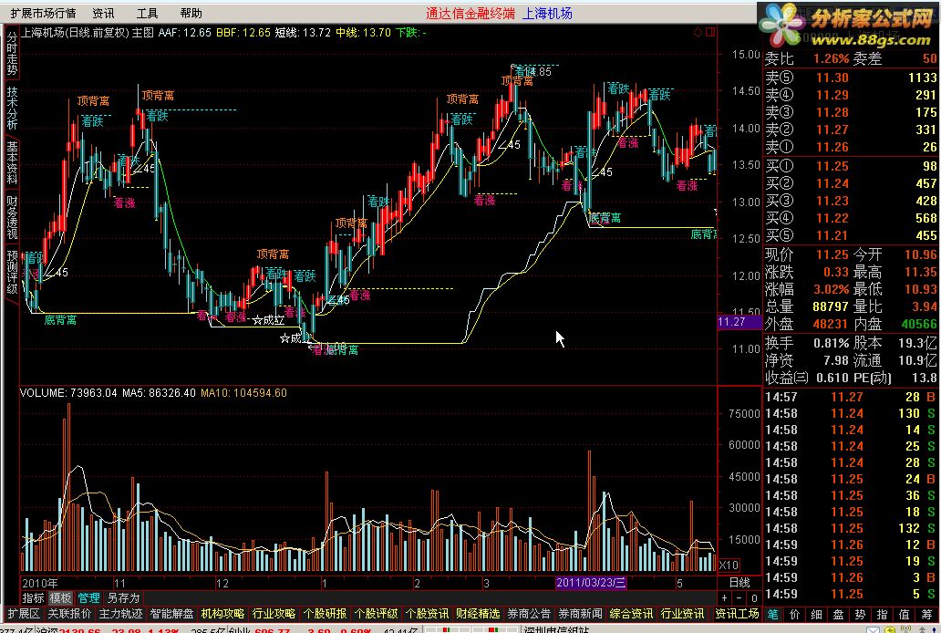
Task: Switch to 预测评级 side tab
Action: [x=12, y=272]
